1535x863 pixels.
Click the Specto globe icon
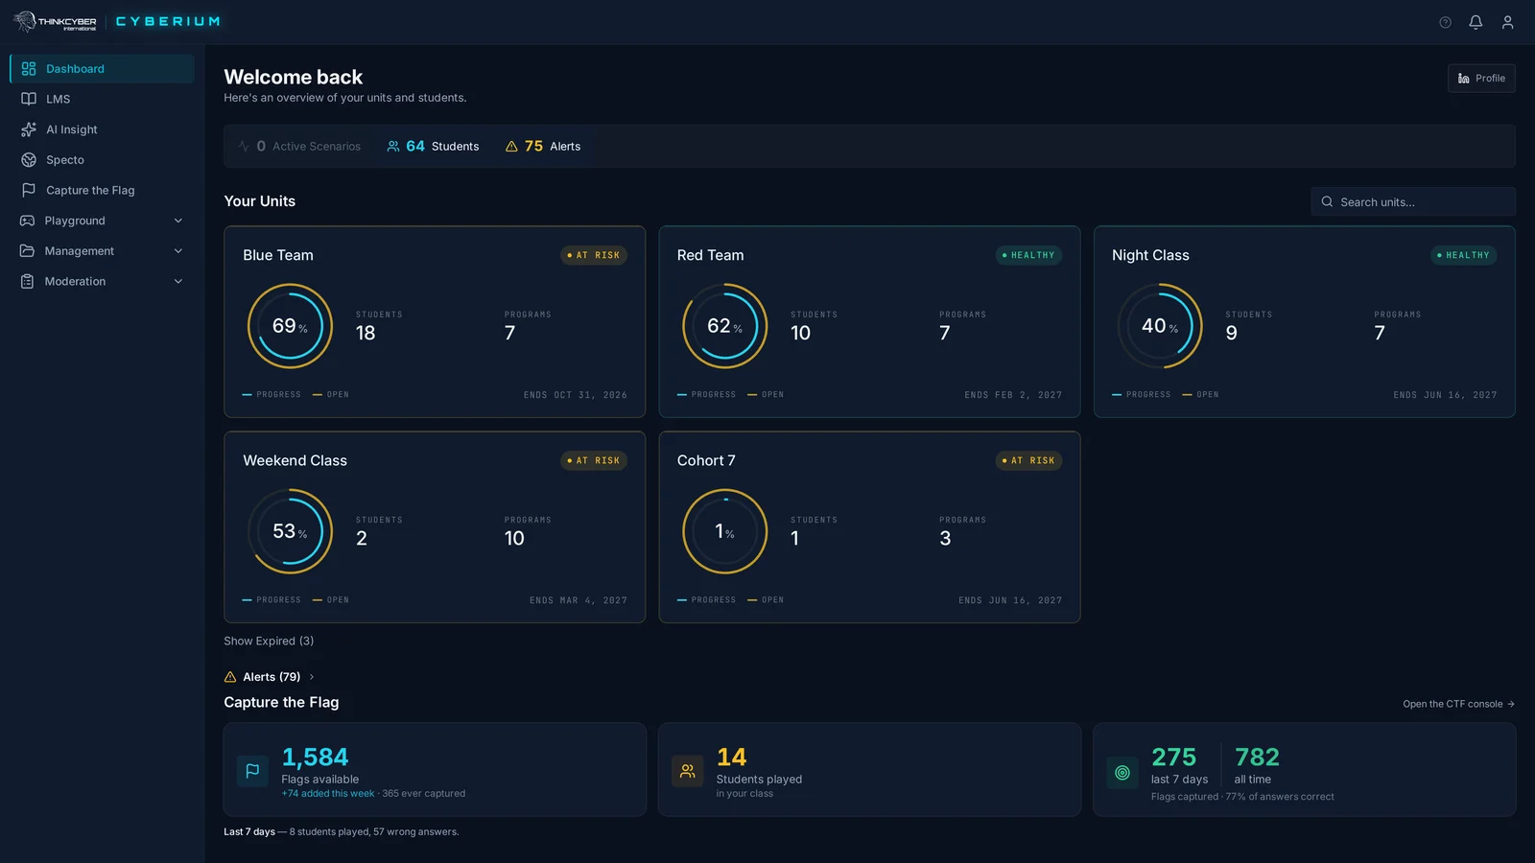[29, 160]
